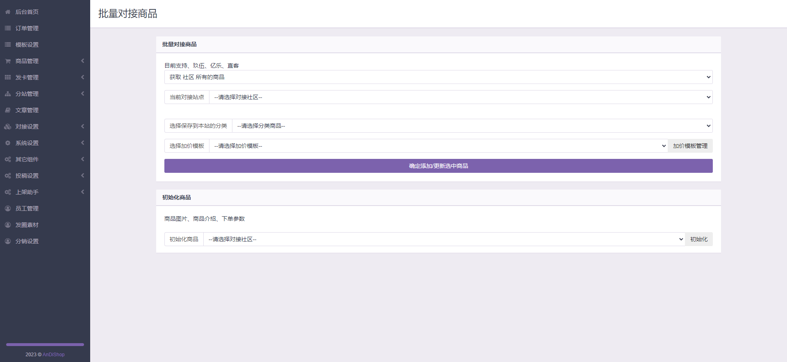Click the purple 确定添加/更新选中商品 button

[x=438, y=166]
